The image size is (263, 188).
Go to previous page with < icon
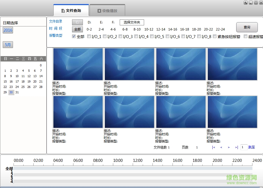pos(221,147)
